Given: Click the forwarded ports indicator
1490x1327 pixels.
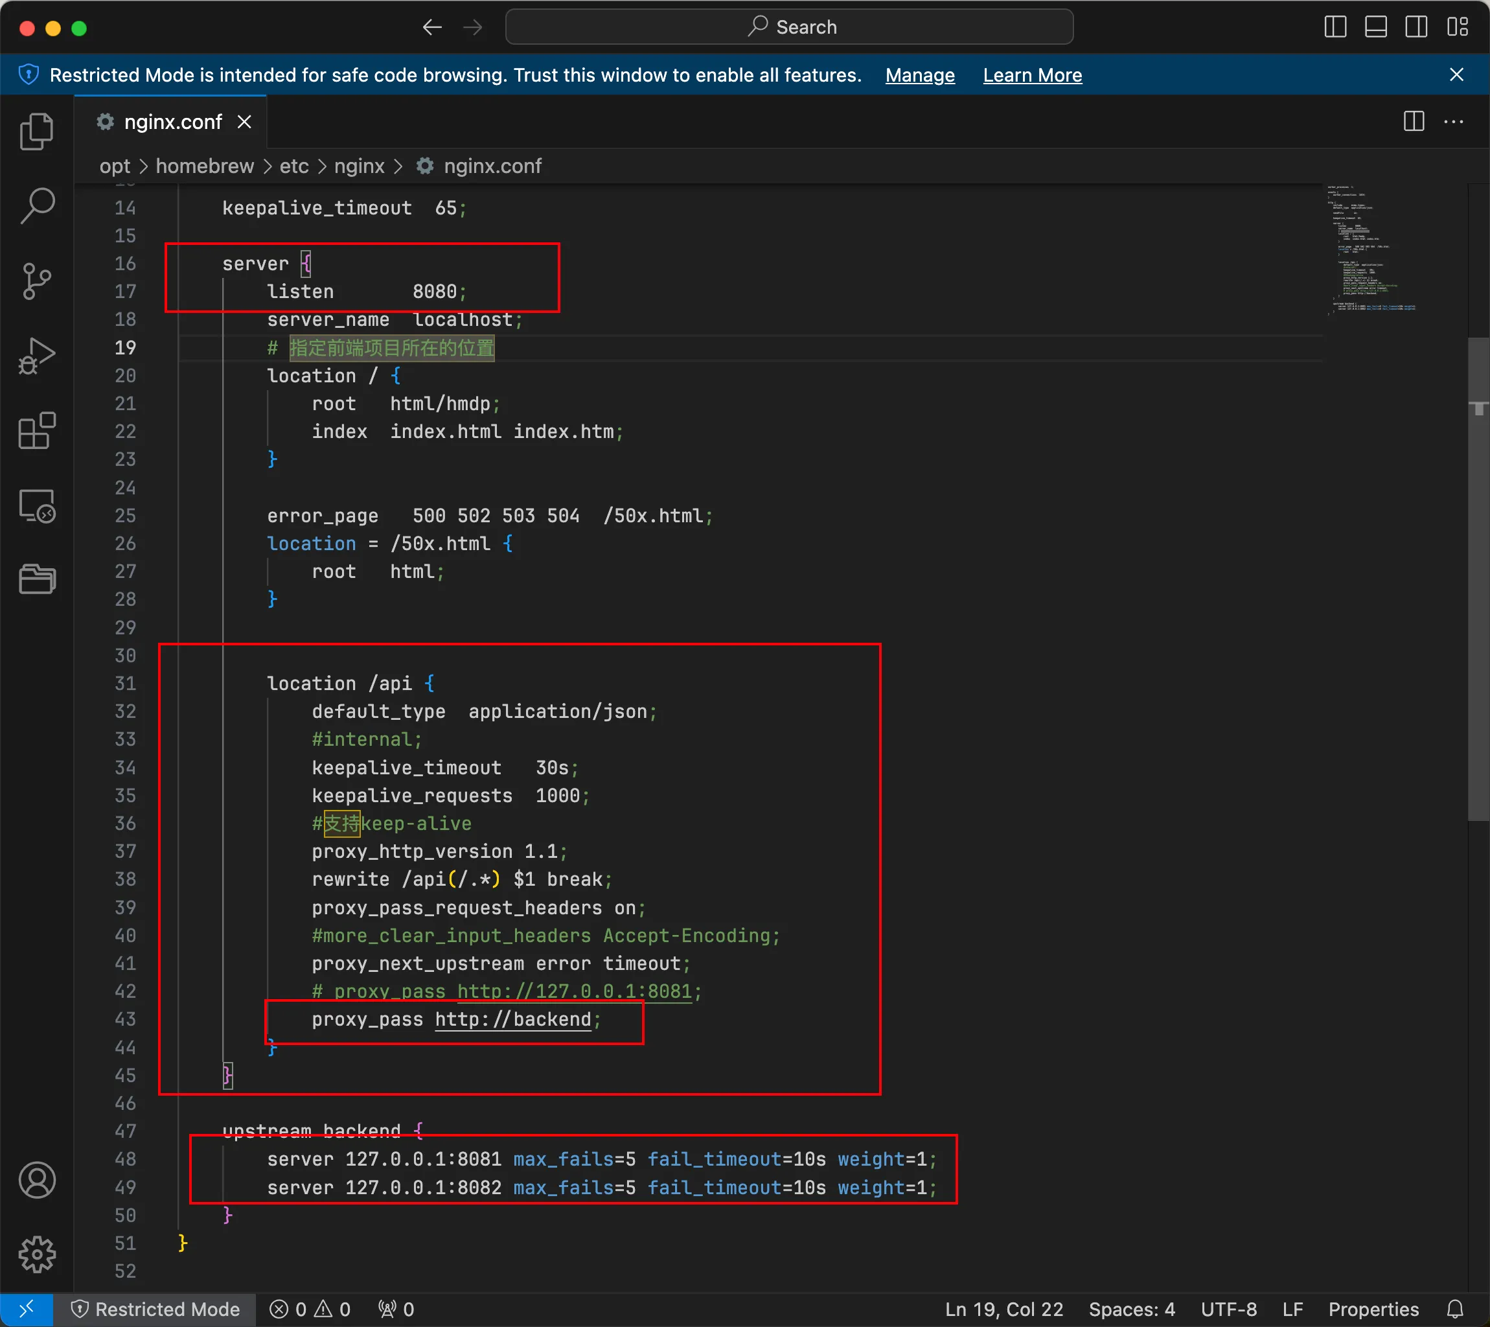Looking at the screenshot, I should point(396,1310).
